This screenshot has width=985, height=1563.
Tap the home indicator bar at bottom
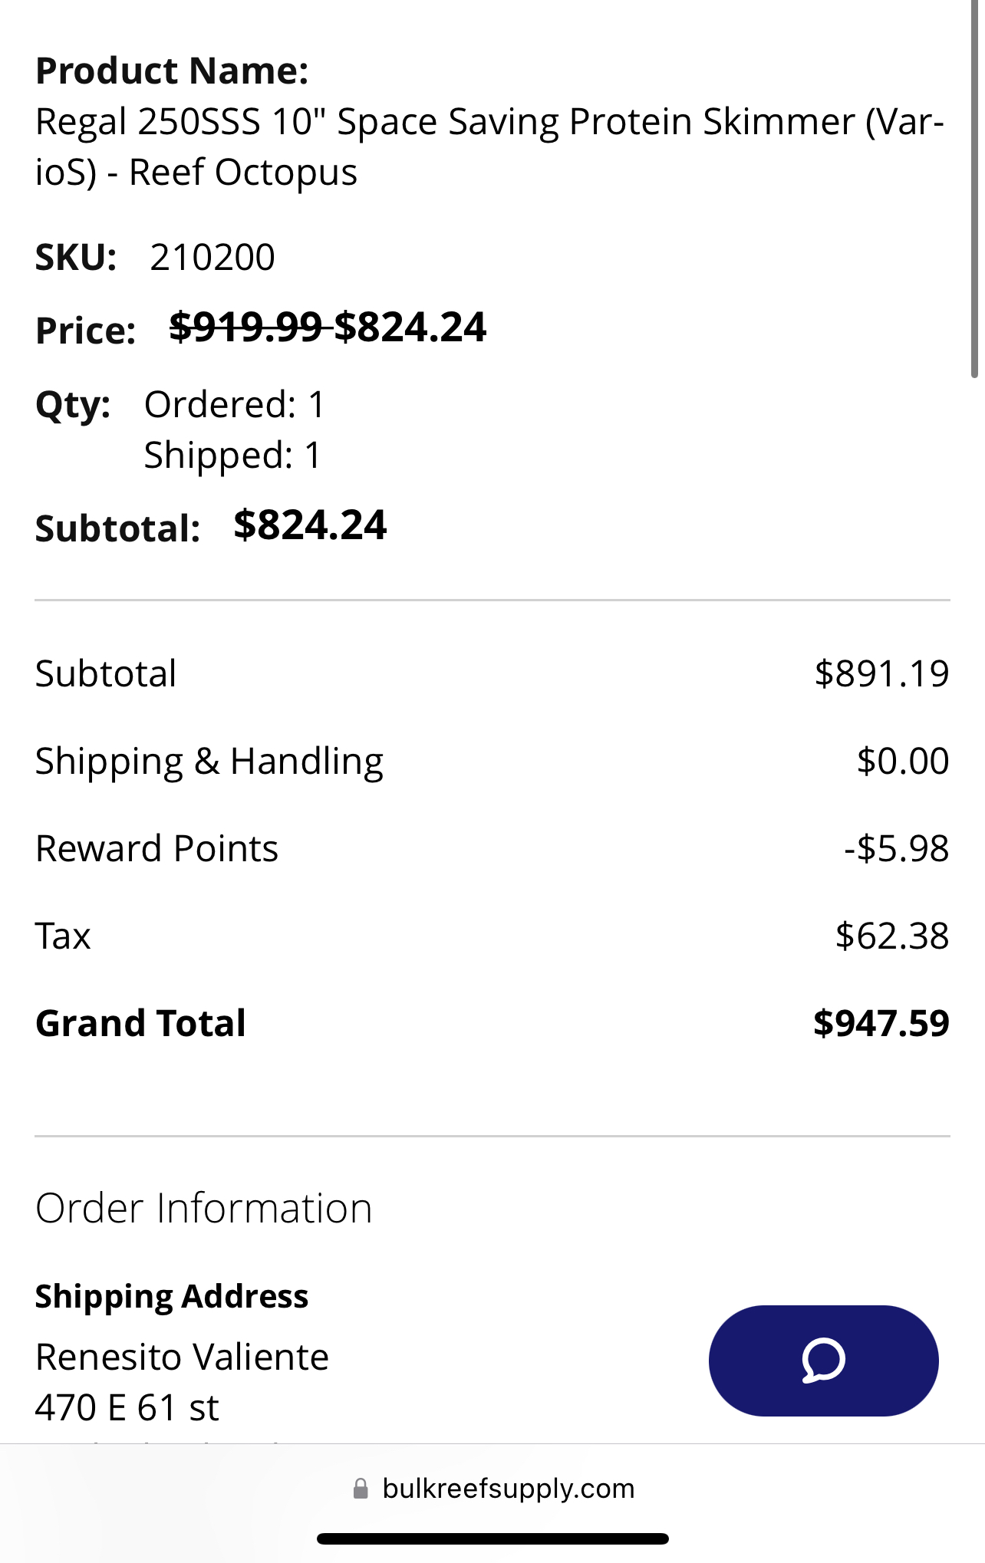coord(492,1538)
